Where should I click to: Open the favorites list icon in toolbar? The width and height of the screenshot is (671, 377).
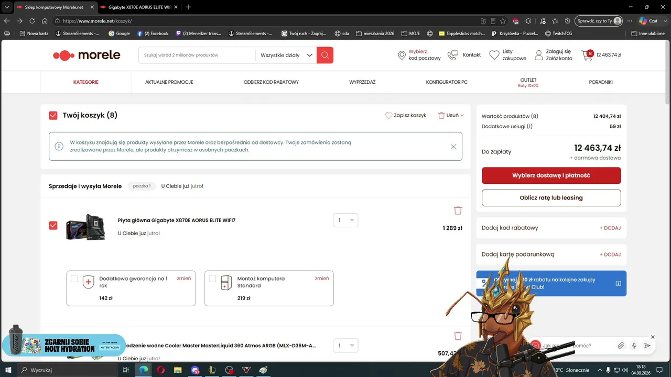point(555,21)
